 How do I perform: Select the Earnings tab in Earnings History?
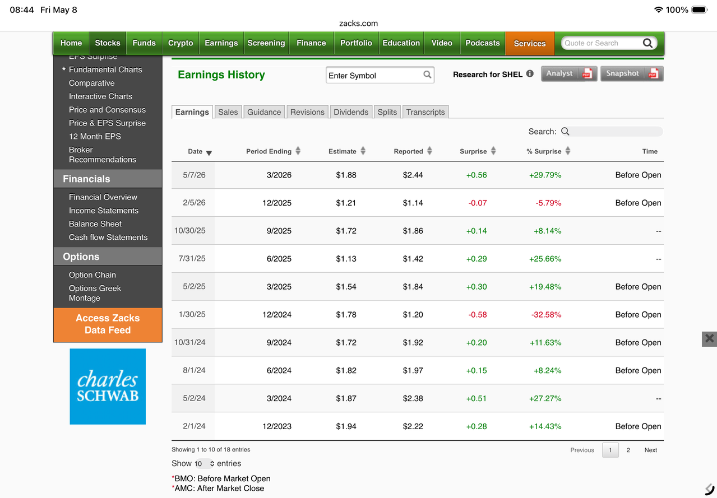pos(192,112)
